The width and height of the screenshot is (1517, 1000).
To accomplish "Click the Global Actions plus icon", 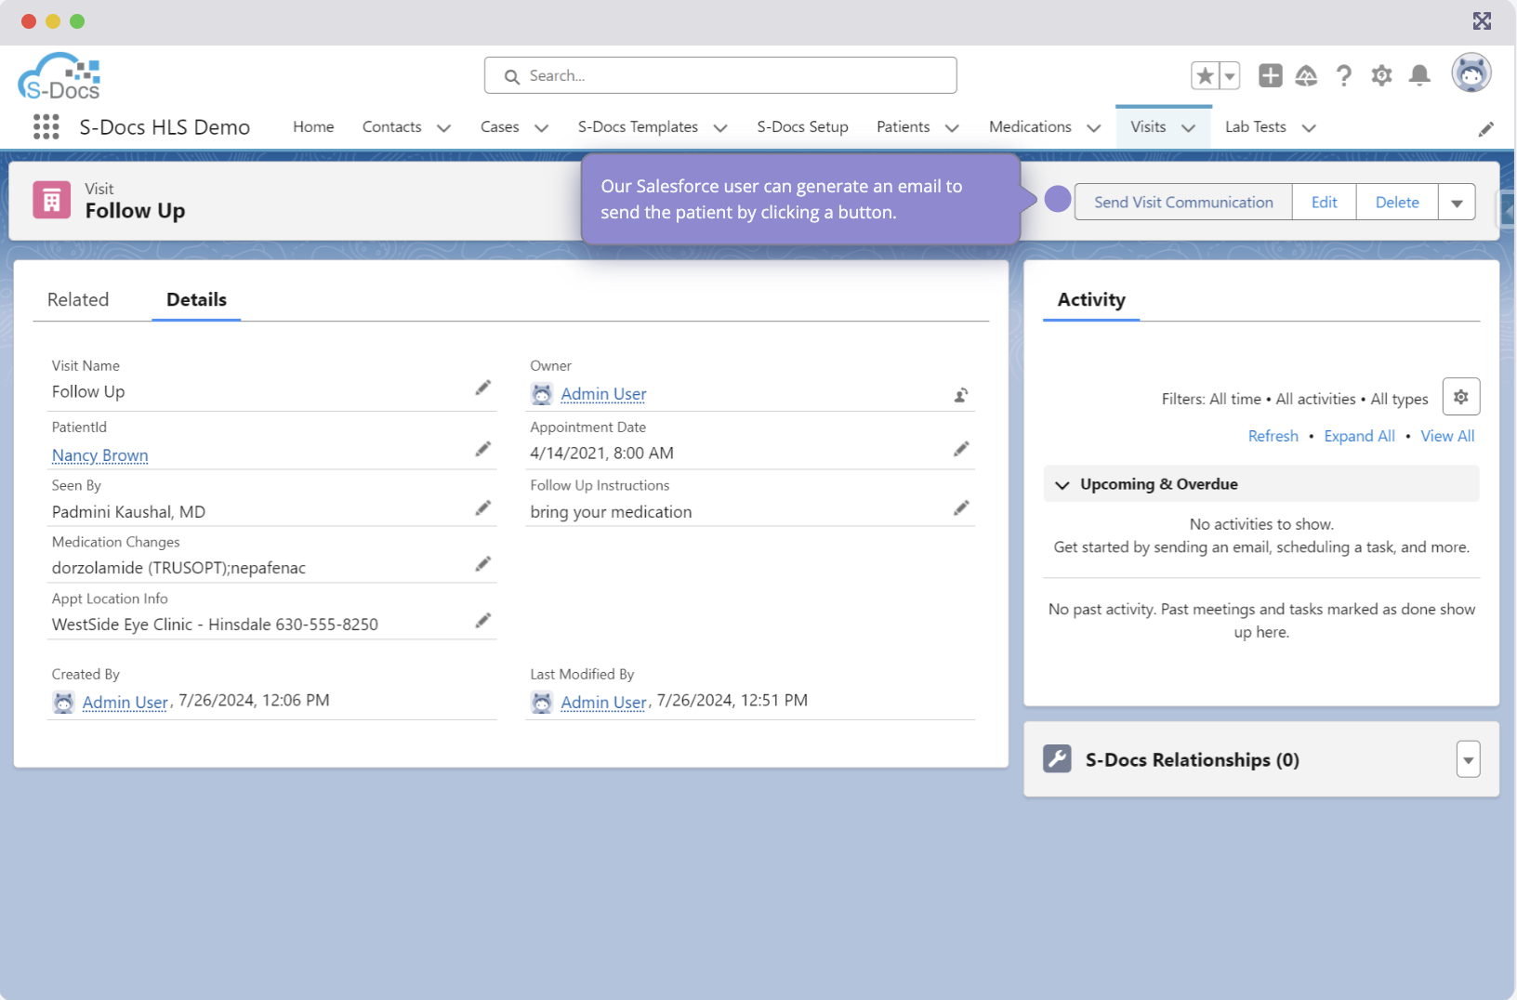I will click(x=1270, y=75).
